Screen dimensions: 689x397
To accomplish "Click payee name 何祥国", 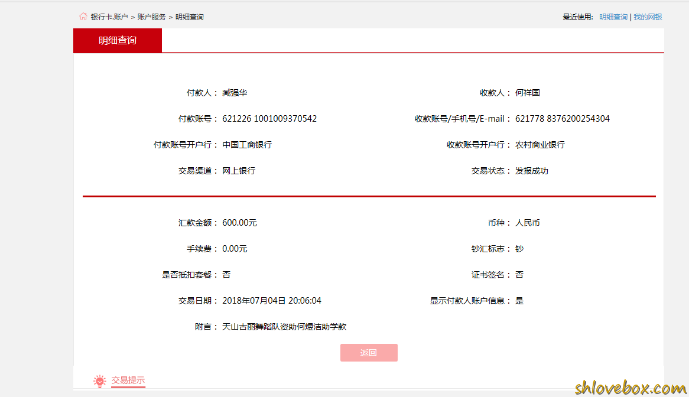I will click(x=527, y=93).
